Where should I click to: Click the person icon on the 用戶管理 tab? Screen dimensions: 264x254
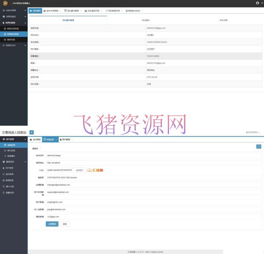(x=61, y=139)
